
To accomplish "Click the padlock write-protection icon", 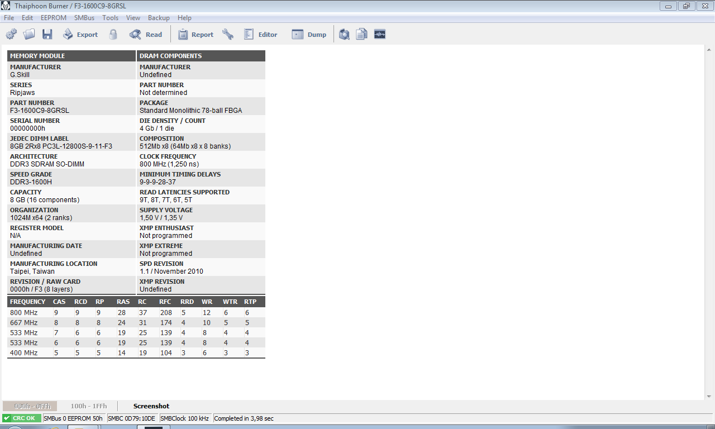I will coord(113,35).
